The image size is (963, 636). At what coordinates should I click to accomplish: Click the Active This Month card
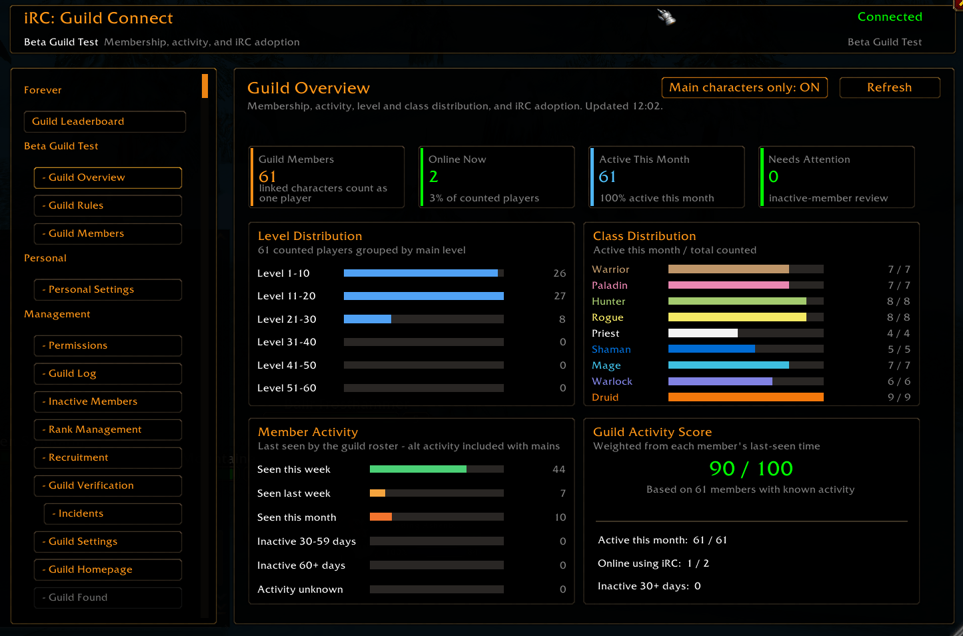(x=666, y=177)
